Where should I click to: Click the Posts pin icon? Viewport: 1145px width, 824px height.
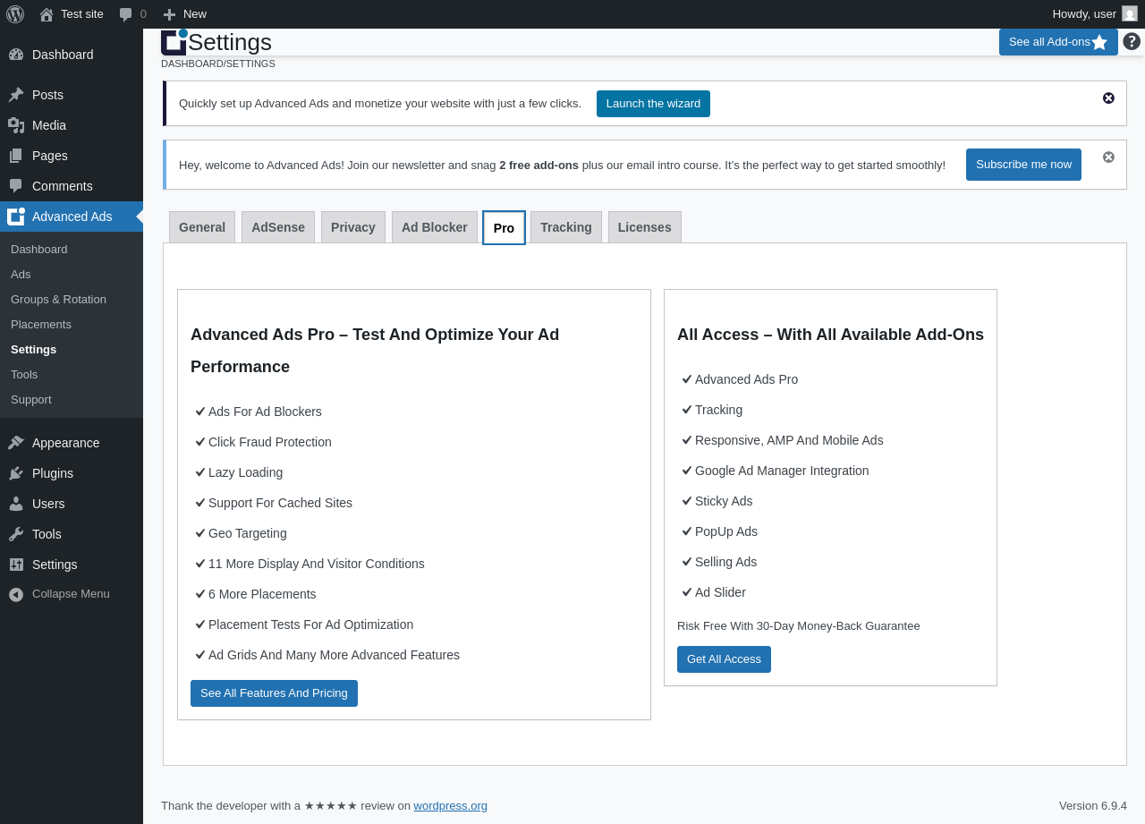pyautogui.click(x=16, y=95)
